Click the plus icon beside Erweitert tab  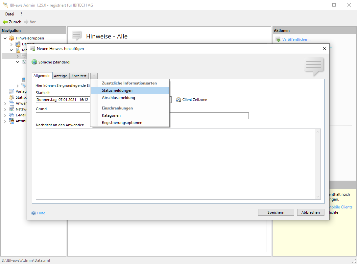(x=94, y=76)
